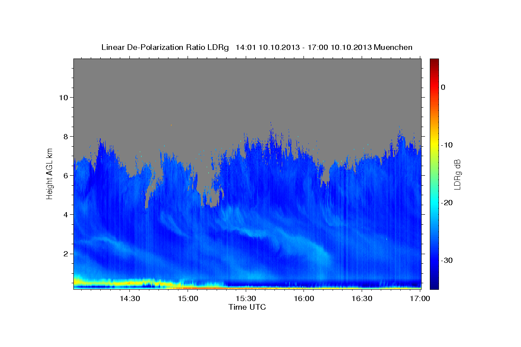This screenshot has width=521, height=347.
Task: Click the "Height AGL km" axis label
Action: tap(49, 174)
